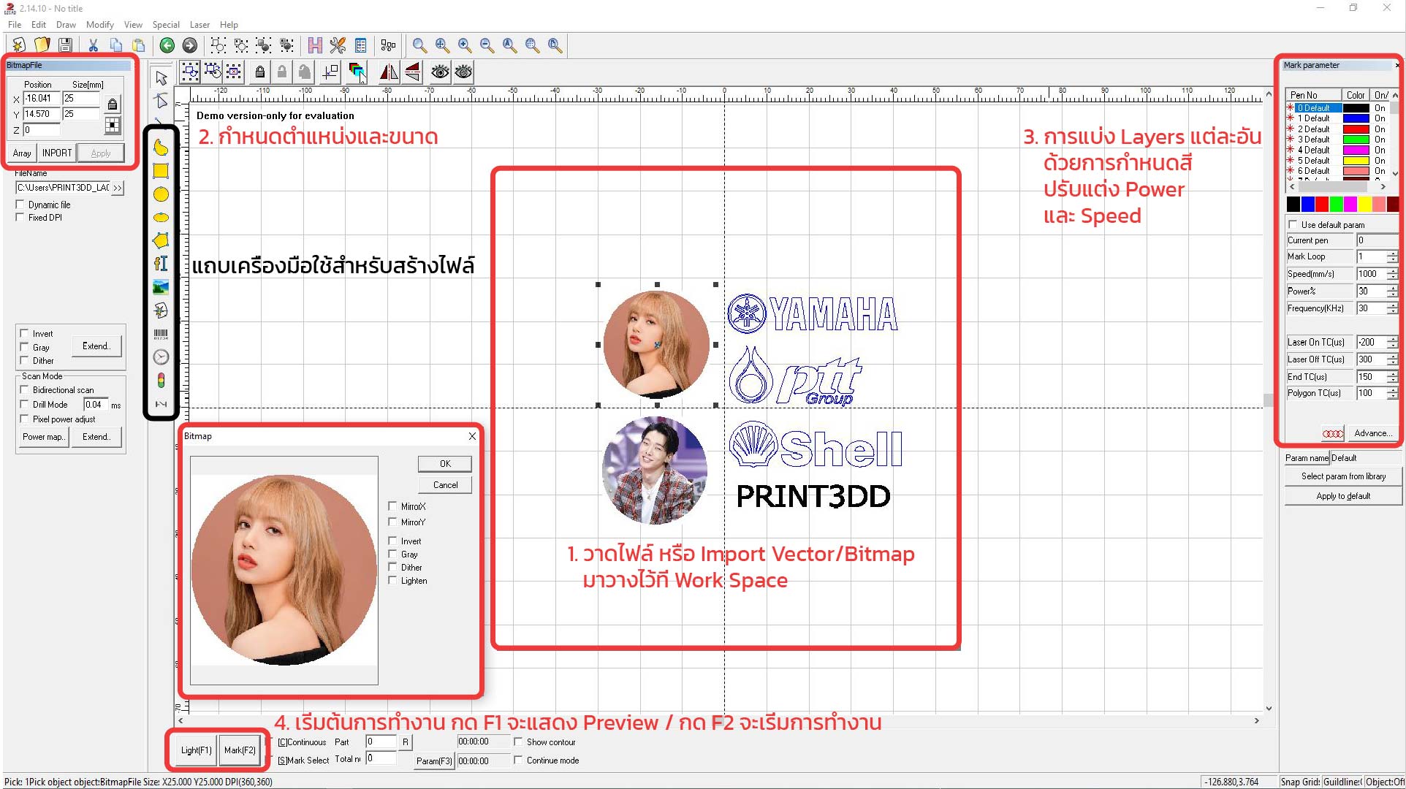Viewport: 1406px width, 789px height.
Task: Select the Draw curve tool
Action: [x=161, y=148]
